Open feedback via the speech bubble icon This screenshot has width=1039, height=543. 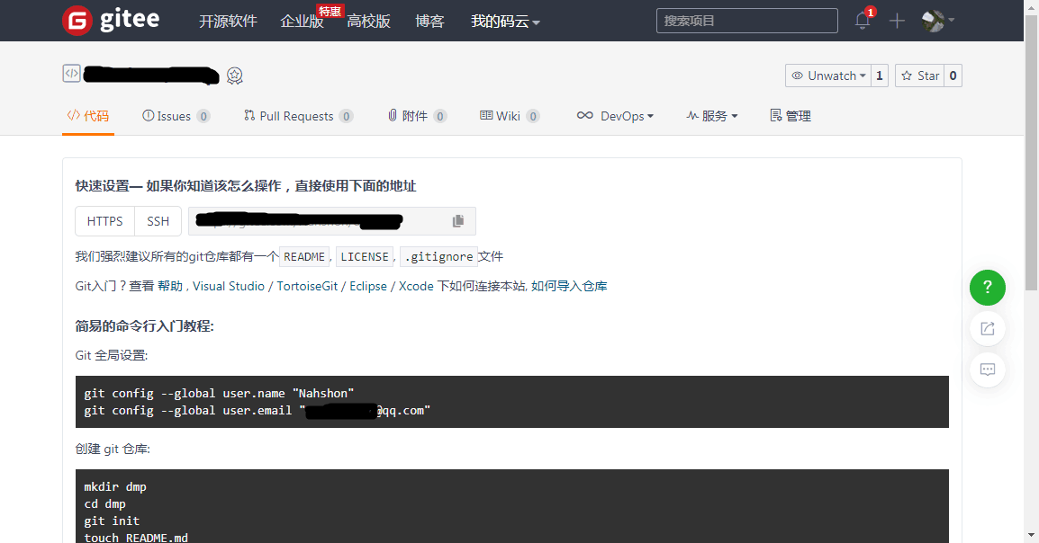[x=987, y=369]
